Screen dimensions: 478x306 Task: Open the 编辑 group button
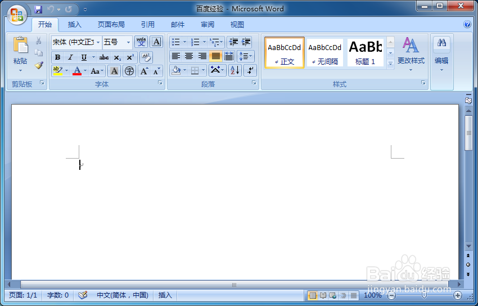[x=441, y=55]
